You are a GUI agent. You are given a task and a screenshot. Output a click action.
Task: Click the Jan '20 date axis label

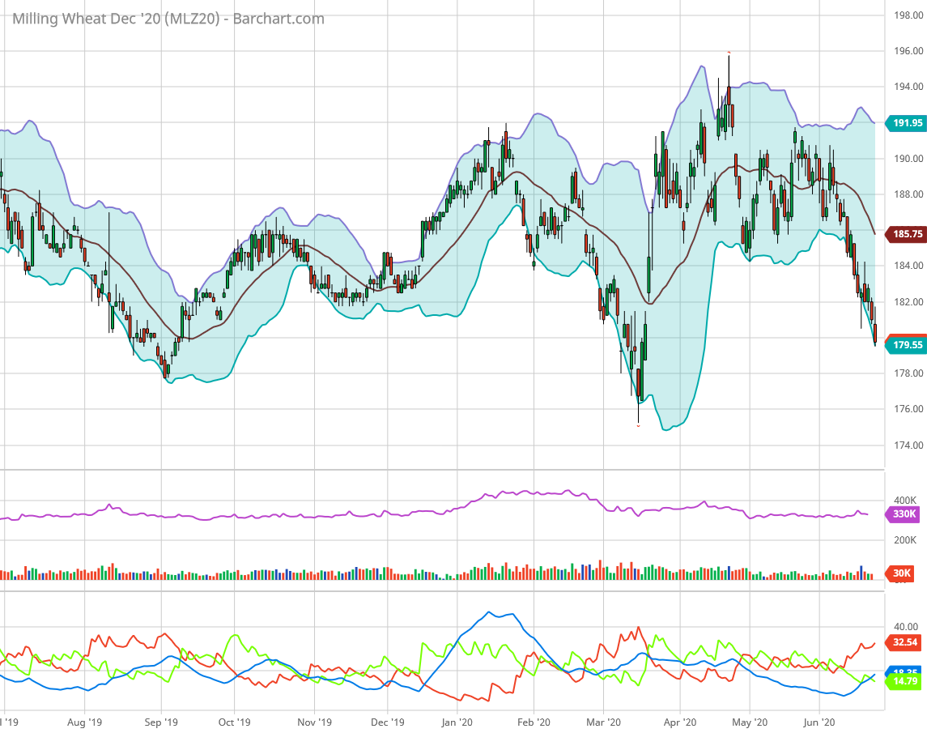click(457, 721)
